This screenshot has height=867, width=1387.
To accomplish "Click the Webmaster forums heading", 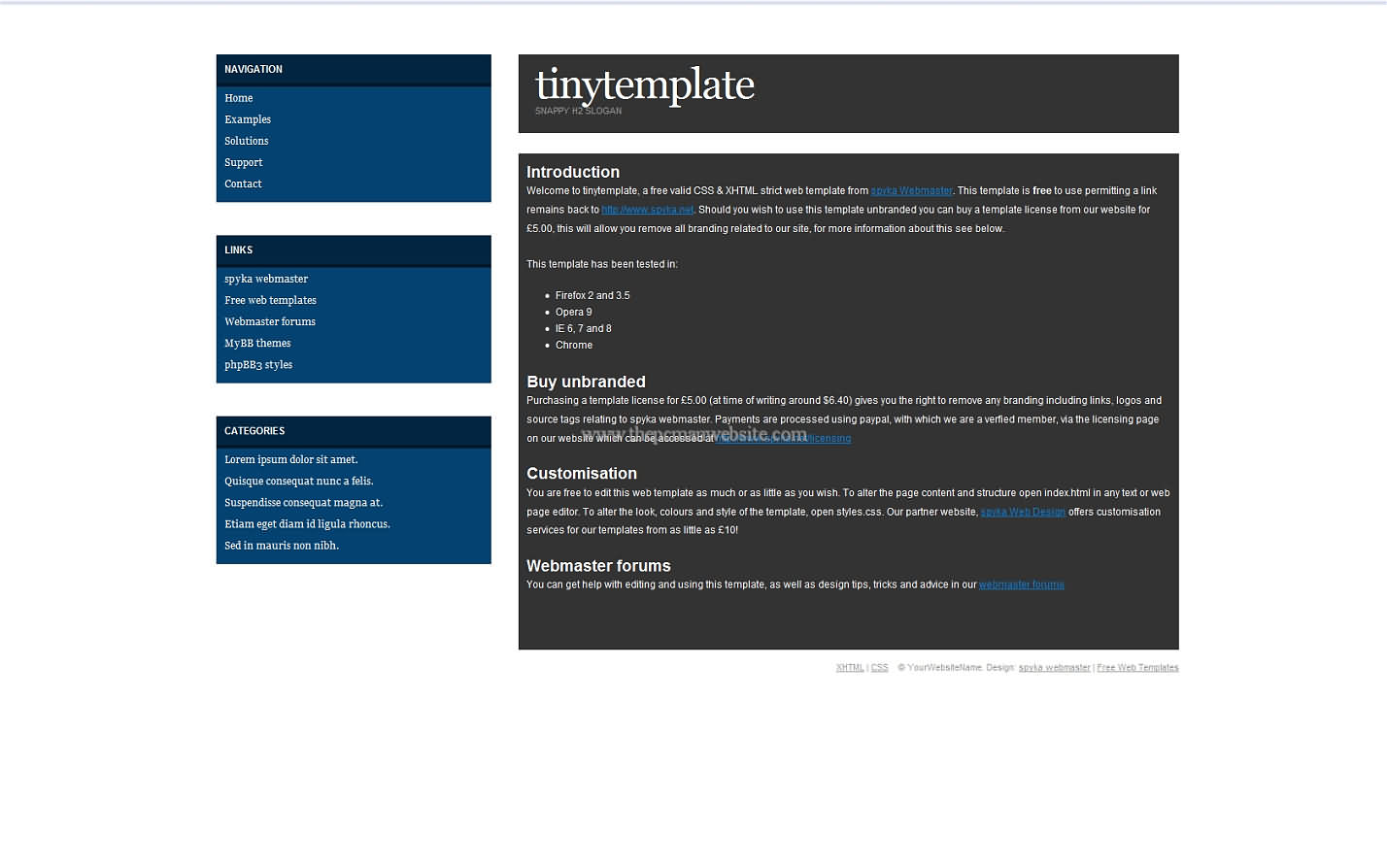I will click(x=598, y=566).
